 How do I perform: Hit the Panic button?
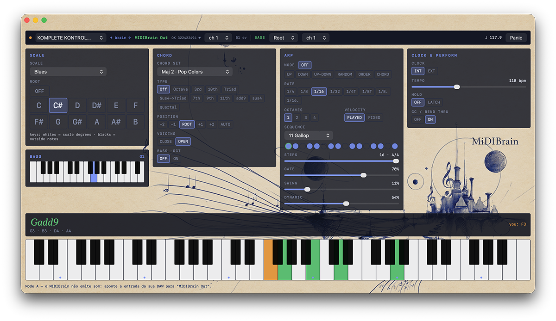tap(516, 38)
